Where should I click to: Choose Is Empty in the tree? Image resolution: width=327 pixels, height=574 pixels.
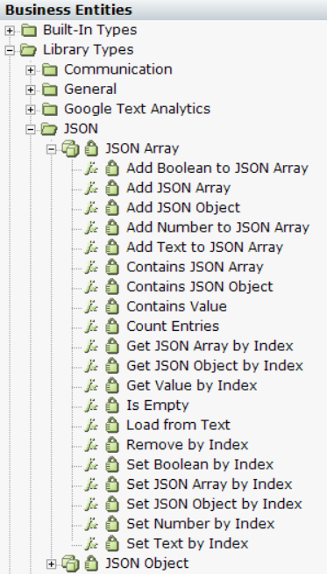pos(158,405)
